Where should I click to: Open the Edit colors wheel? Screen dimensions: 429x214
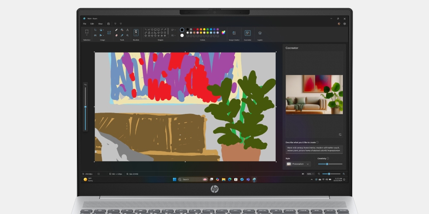[x=223, y=32]
